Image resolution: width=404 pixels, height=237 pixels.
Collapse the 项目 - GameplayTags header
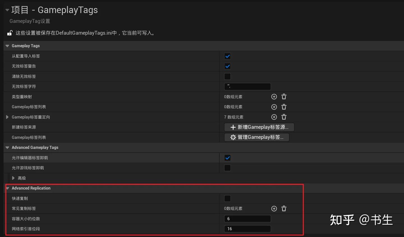pyautogui.click(x=7, y=10)
